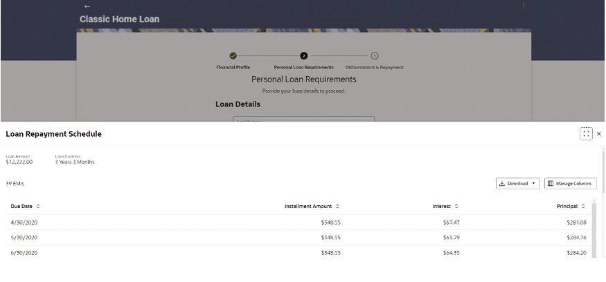Click the 4/30/2020 due date cell

(x=24, y=223)
